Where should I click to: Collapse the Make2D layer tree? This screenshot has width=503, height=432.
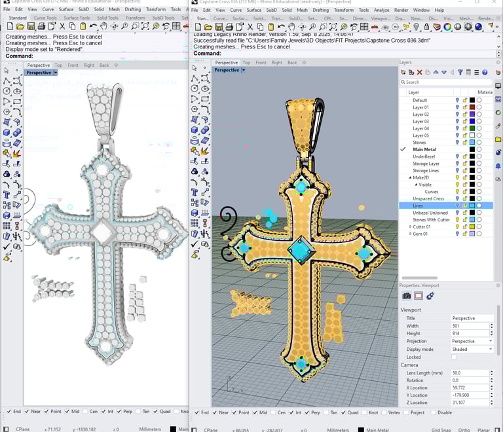410,177
